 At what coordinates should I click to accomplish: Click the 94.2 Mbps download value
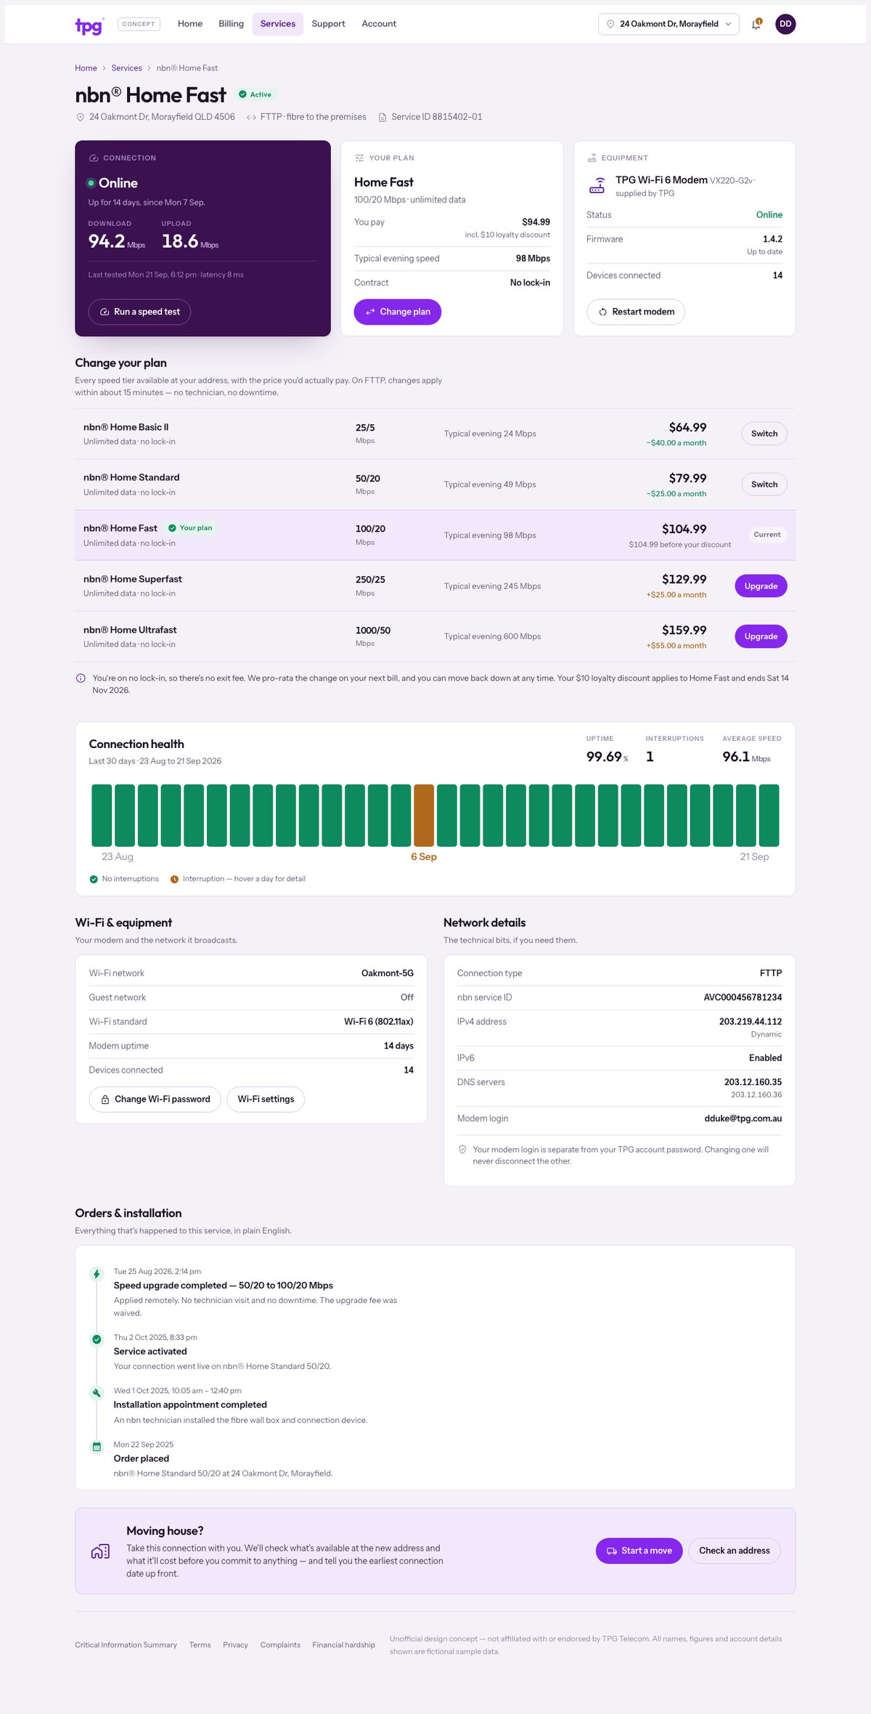[107, 241]
